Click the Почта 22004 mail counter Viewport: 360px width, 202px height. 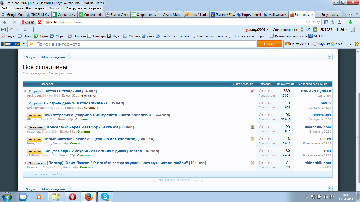(297, 44)
